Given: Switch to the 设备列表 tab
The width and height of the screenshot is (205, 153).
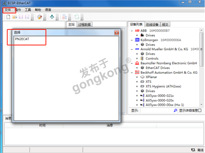Looking at the screenshot, I should tap(136, 24).
